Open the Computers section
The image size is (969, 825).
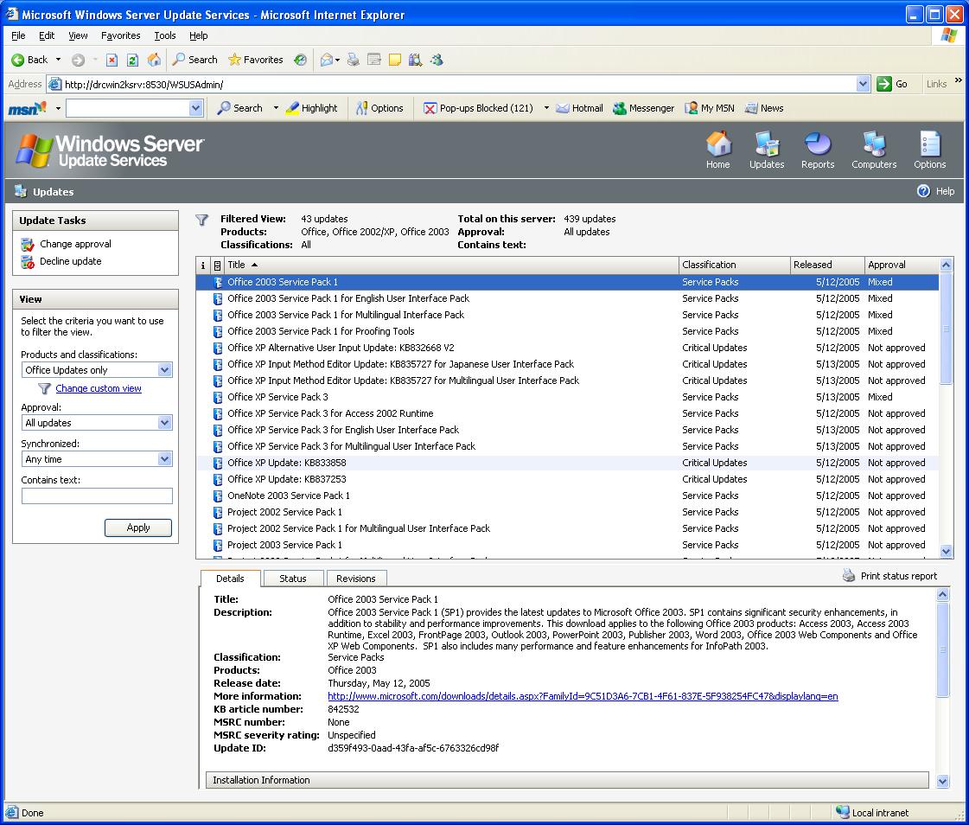[x=873, y=149]
